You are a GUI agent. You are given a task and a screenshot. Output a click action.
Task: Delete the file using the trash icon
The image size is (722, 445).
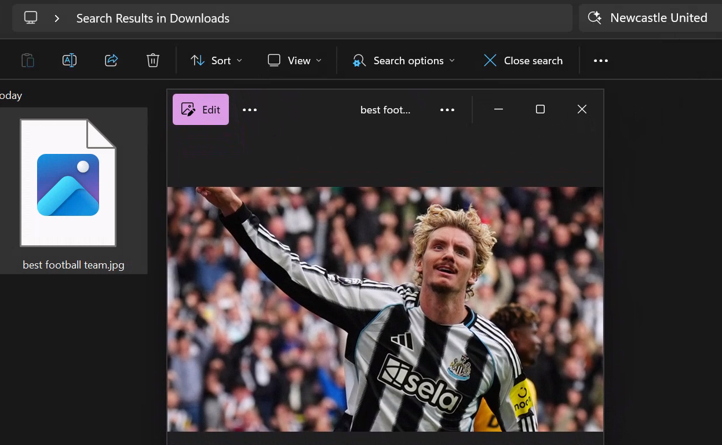[x=153, y=60]
